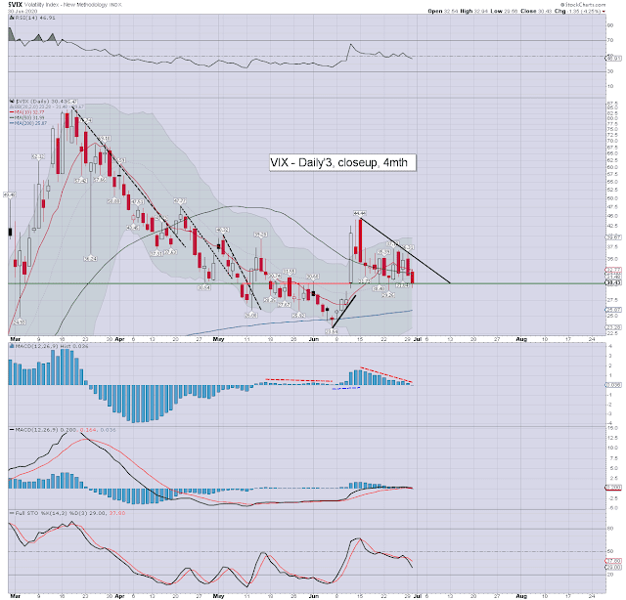The width and height of the screenshot is (626, 600).
Task: Click the Open price label in header
Action: pos(434,11)
